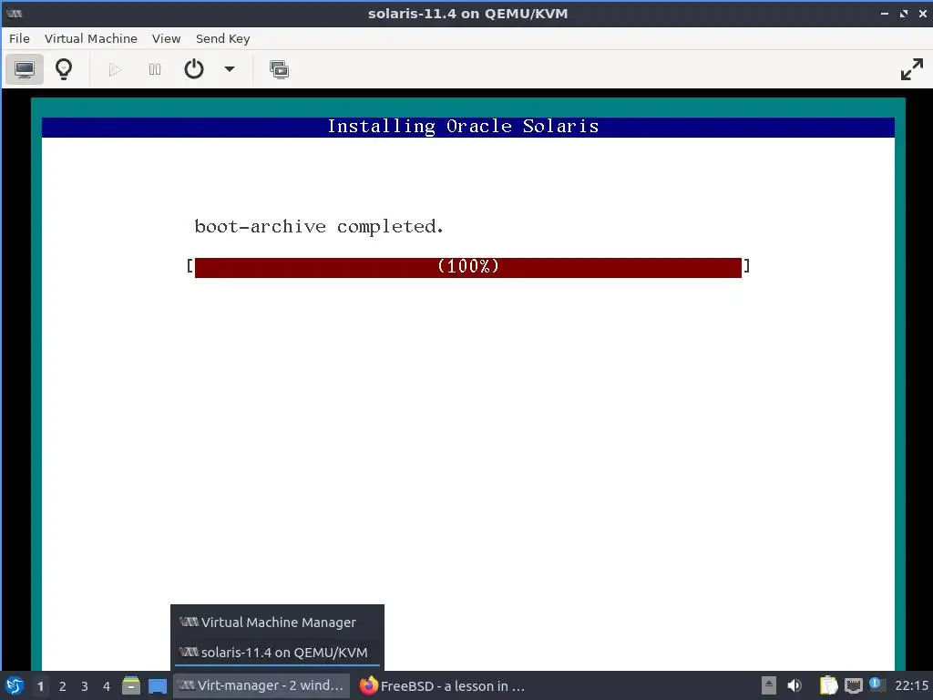Open the File menu

[x=19, y=38]
